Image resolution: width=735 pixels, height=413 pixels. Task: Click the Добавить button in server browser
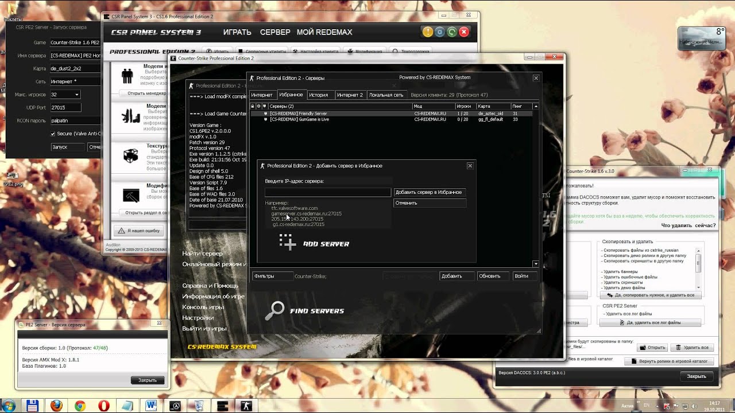click(457, 276)
